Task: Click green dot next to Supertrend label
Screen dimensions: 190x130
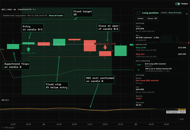Action: point(35,9)
